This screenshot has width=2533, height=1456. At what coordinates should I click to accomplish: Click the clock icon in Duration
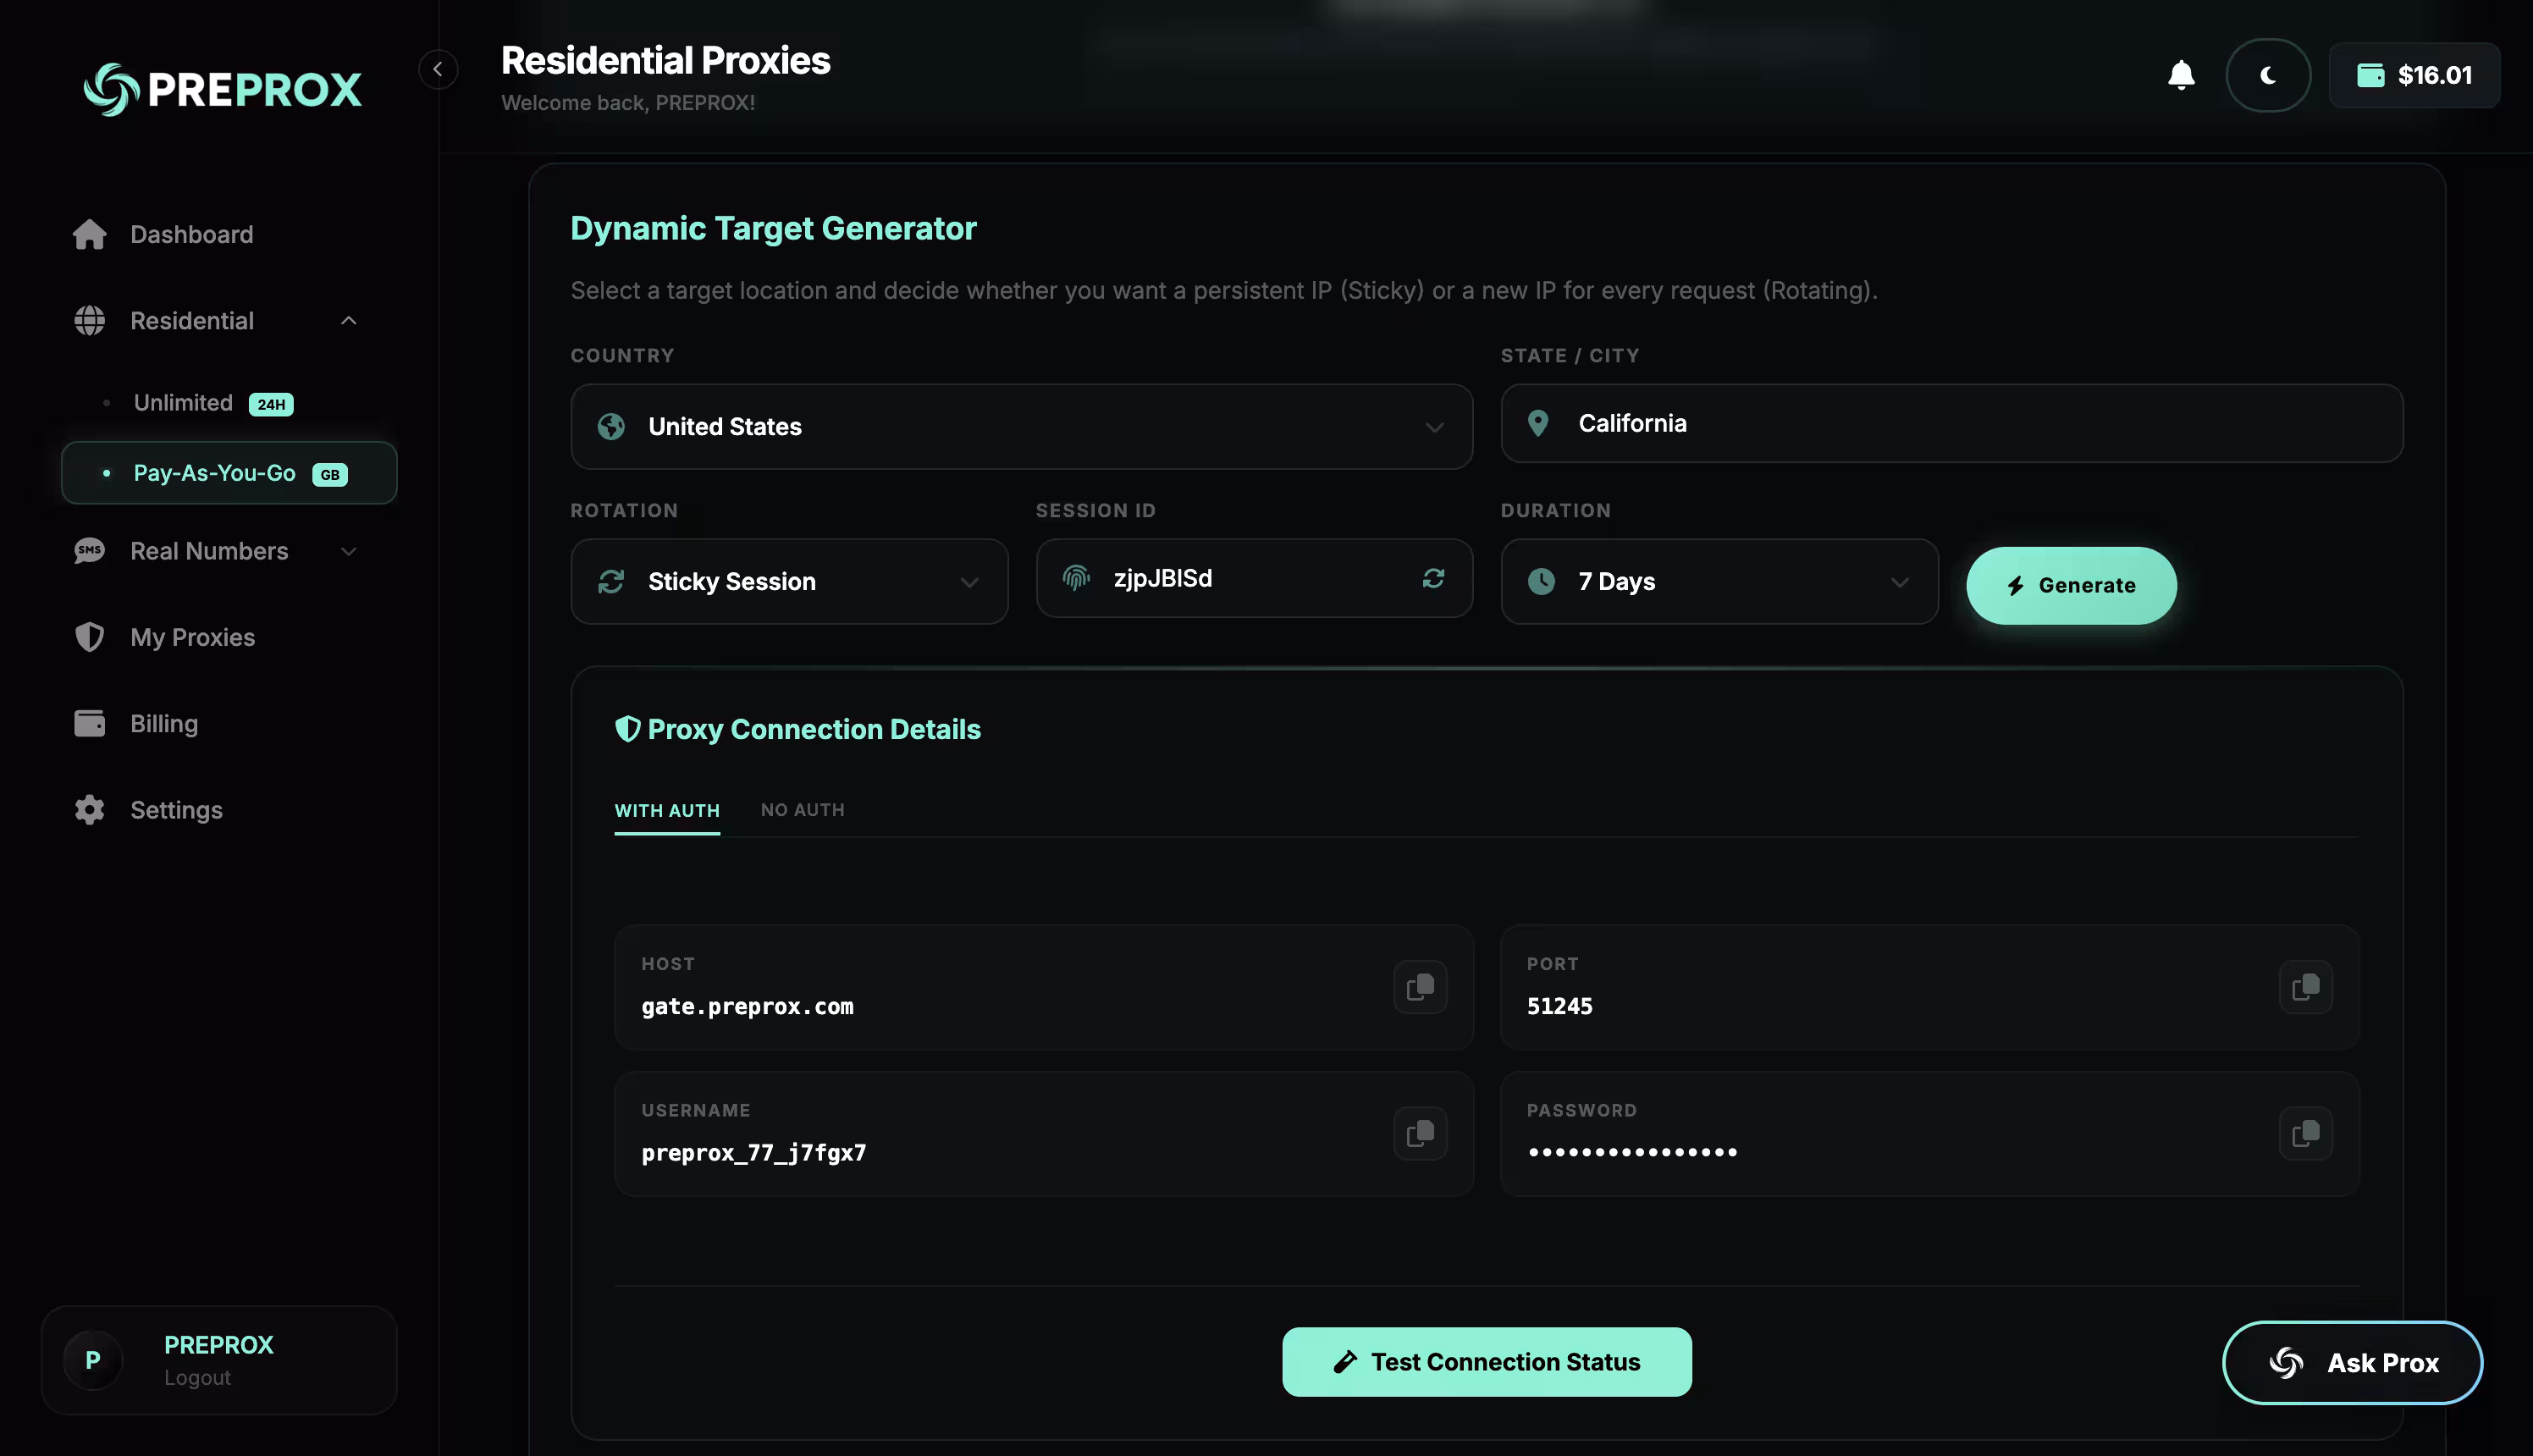click(x=1541, y=582)
